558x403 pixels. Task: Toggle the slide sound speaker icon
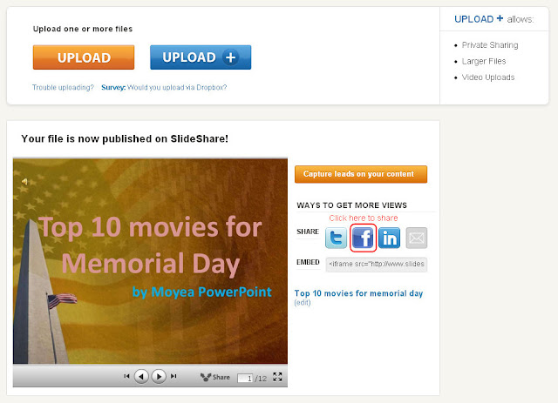click(24, 182)
